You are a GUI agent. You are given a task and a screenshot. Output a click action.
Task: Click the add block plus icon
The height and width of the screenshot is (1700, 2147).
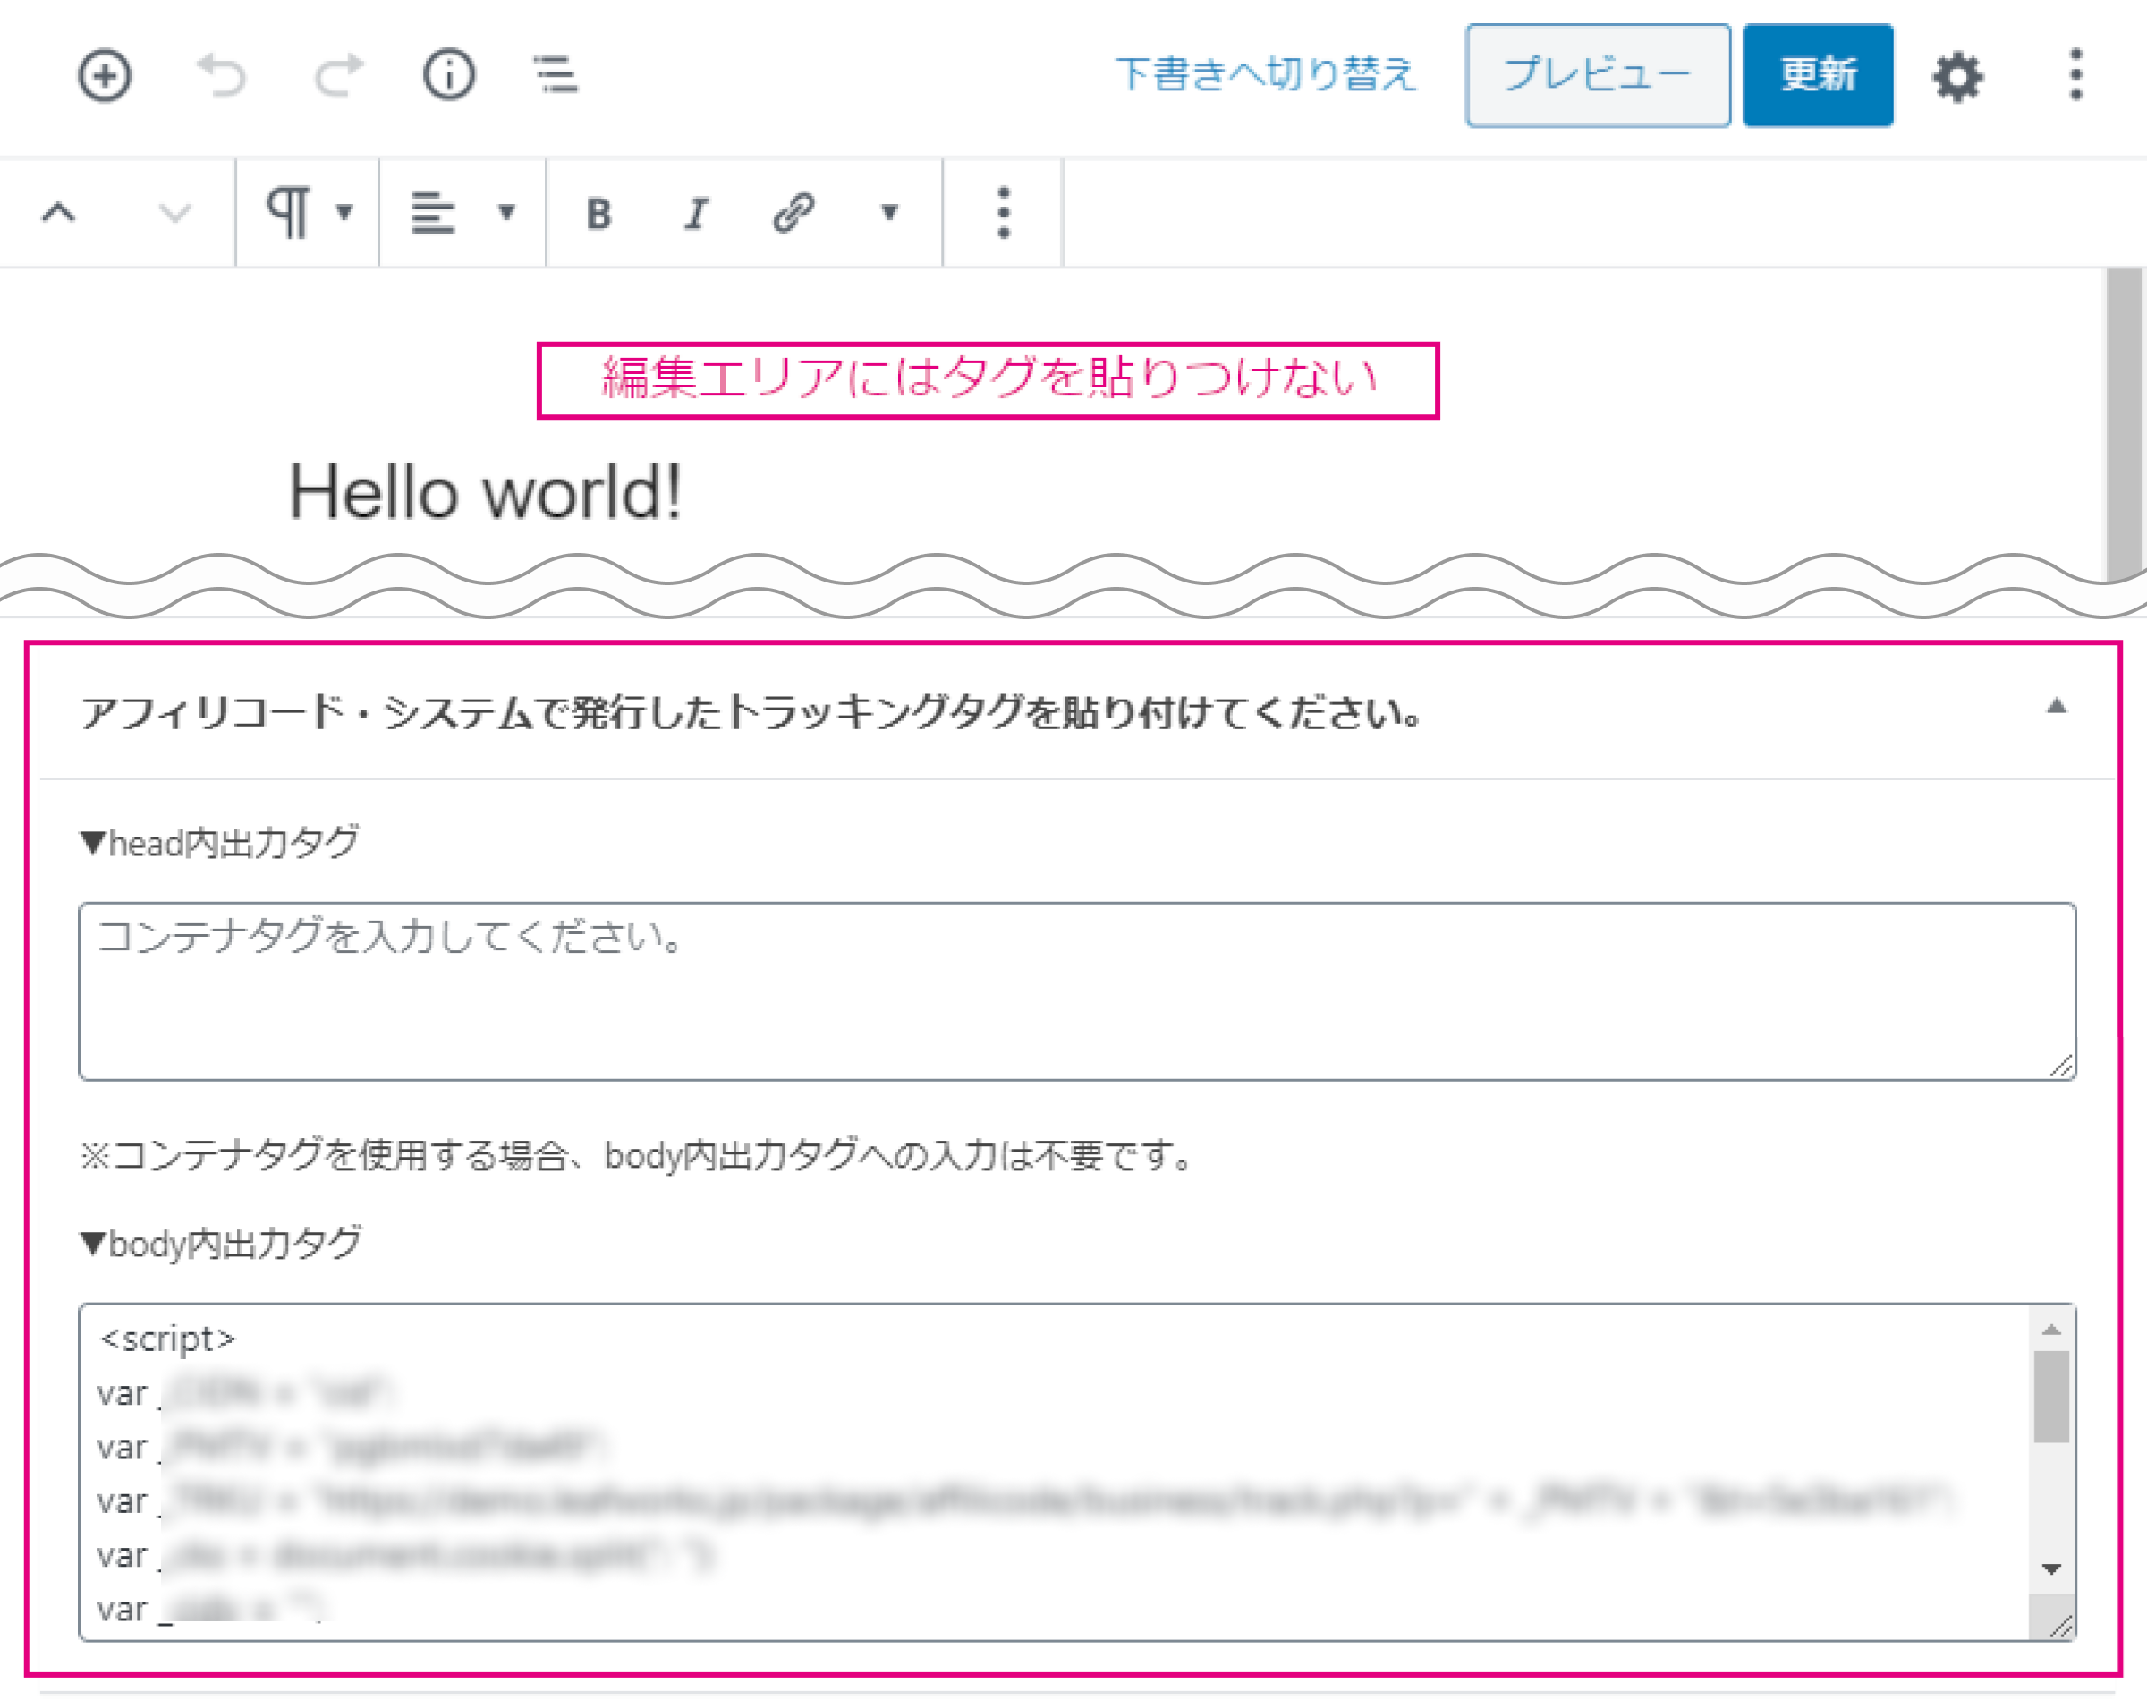105,74
